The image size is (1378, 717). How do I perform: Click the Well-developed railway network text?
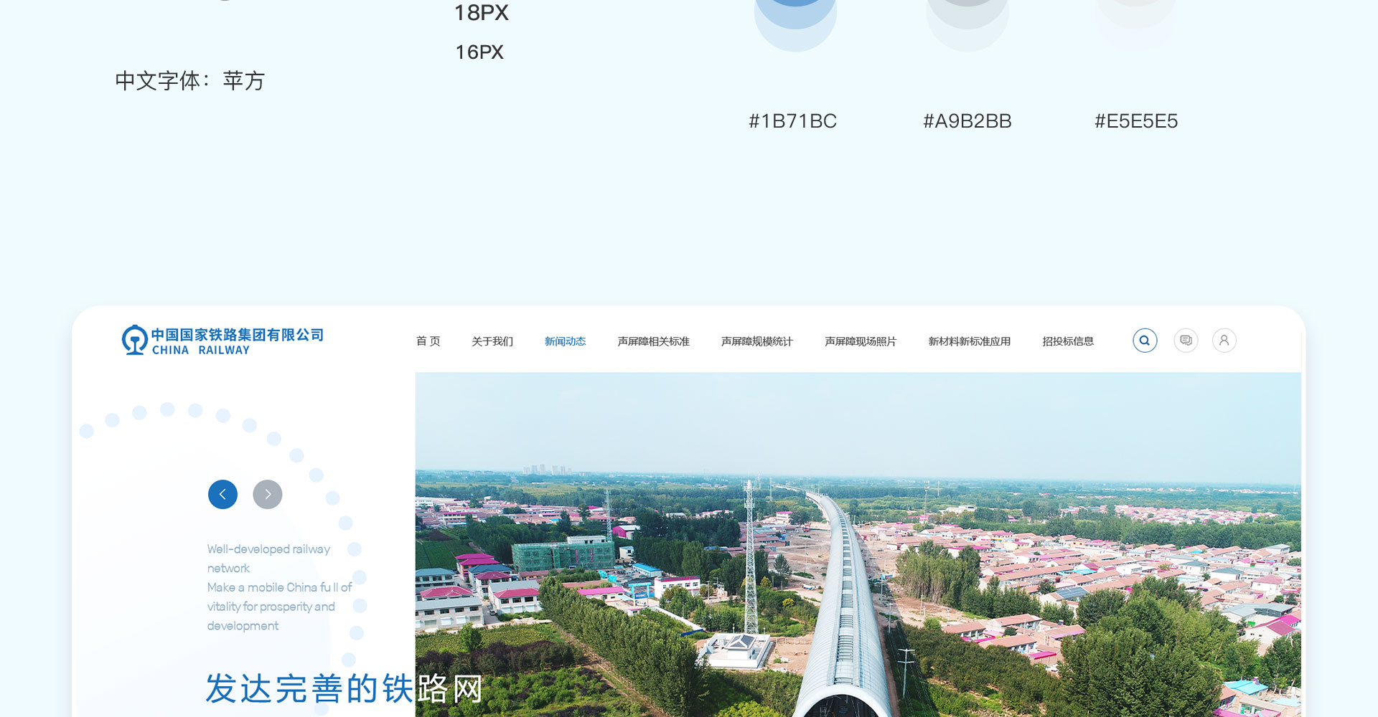click(x=268, y=559)
